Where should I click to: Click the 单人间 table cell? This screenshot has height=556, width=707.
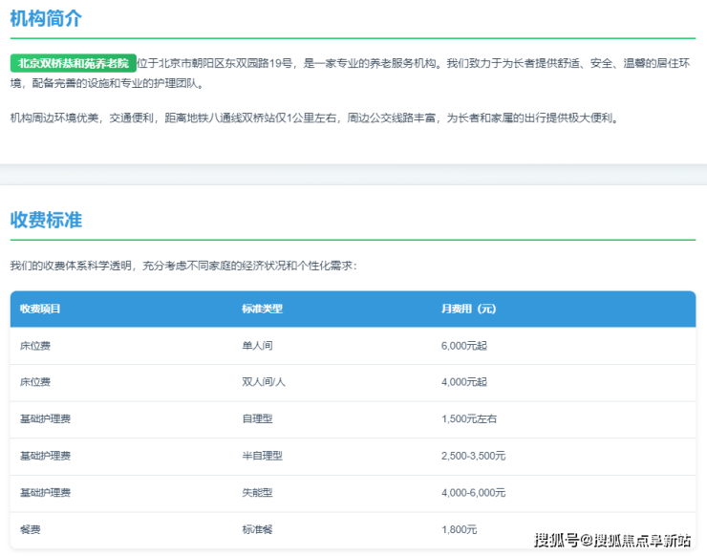(257, 345)
